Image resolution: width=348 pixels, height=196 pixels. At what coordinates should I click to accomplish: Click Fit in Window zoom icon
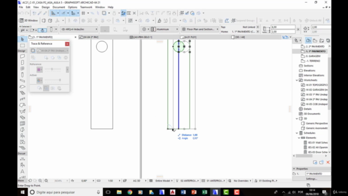pos(46,181)
